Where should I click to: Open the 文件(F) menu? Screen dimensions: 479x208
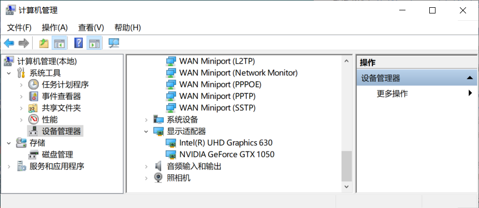(x=19, y=27)
